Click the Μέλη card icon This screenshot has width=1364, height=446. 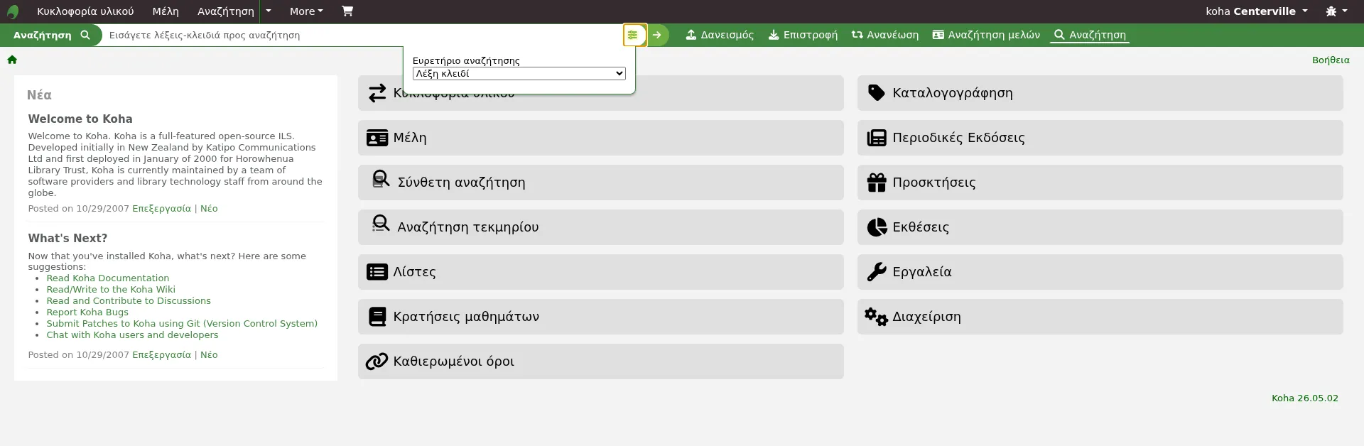[x=377, y=138]
